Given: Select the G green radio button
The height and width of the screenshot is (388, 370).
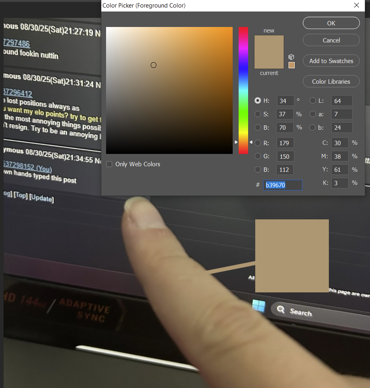Looking at the screenshot, I should coord(258,156).
